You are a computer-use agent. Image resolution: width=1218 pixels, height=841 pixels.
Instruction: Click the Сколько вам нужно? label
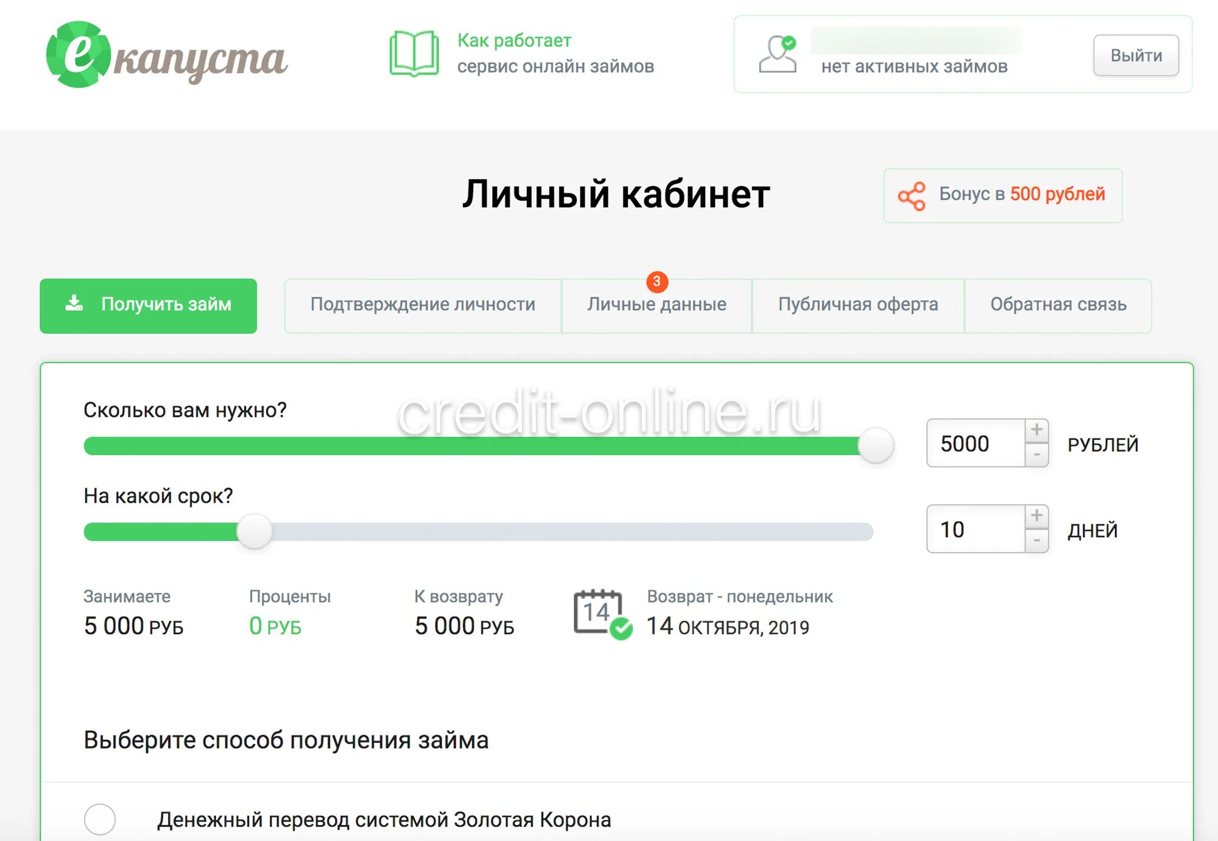pyautogui.click(x=185, y=410)
